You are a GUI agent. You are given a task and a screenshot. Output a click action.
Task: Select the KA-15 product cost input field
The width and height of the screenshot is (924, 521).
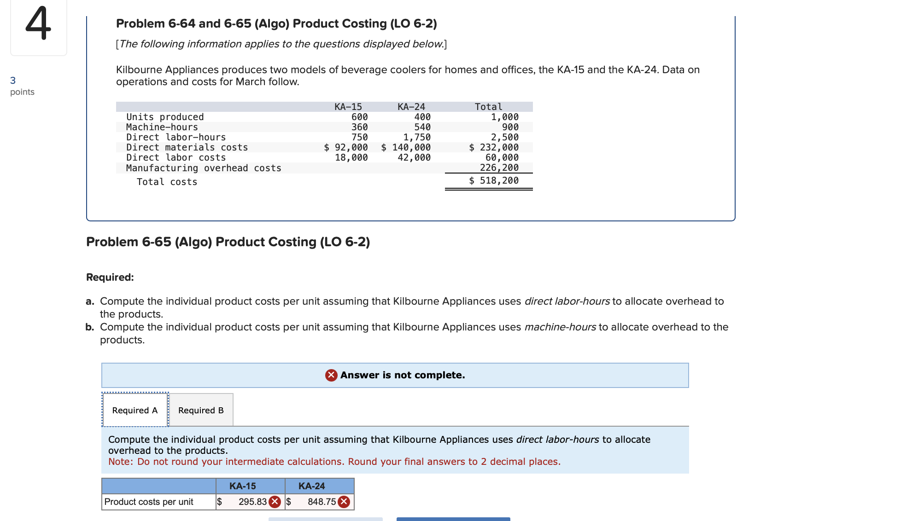249,502
